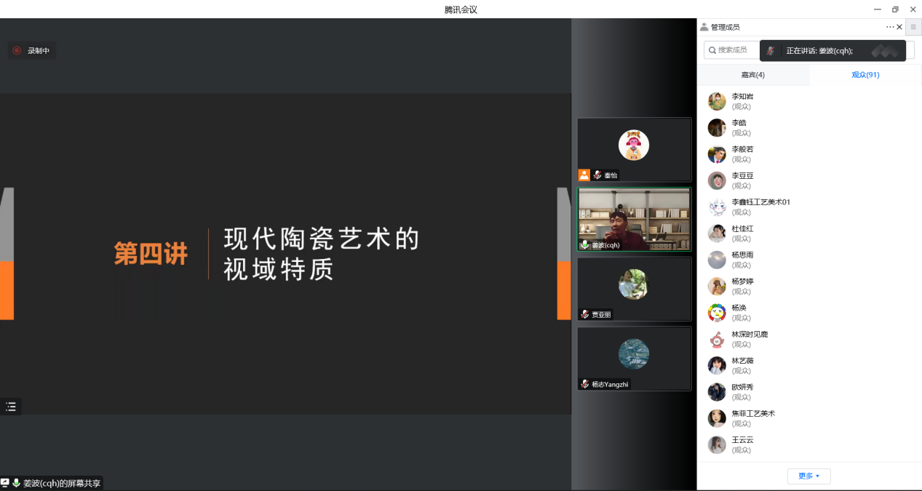Click the hamburger menu icon at top right

[x=913, y=27]
